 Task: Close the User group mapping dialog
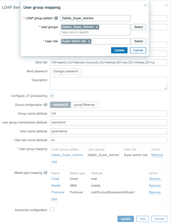coord(145,5)
